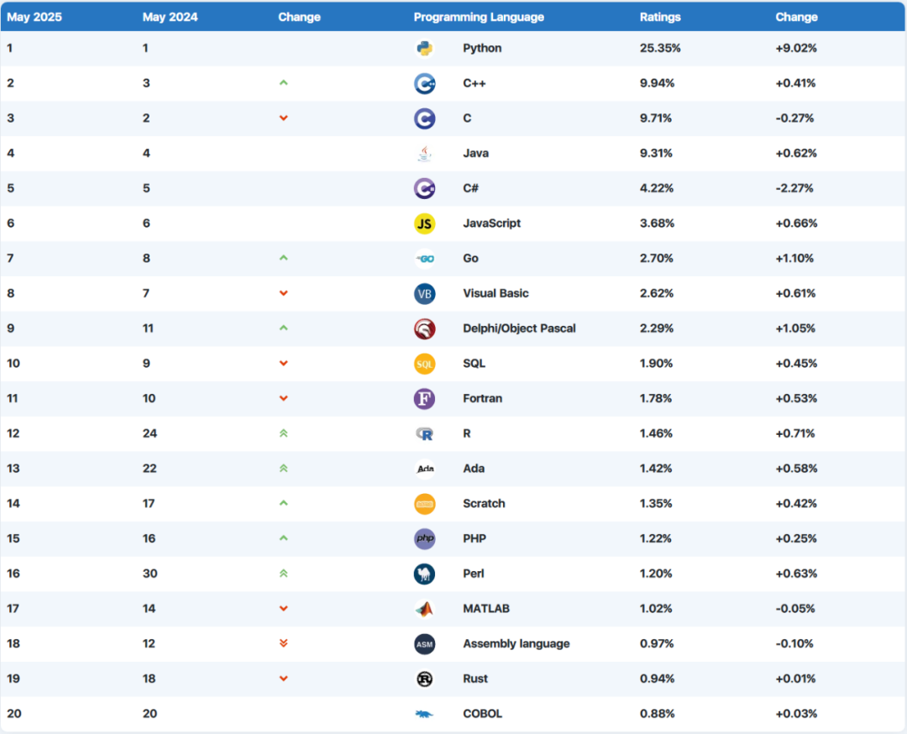Click the Fortran F logo icon

point(424,399)
